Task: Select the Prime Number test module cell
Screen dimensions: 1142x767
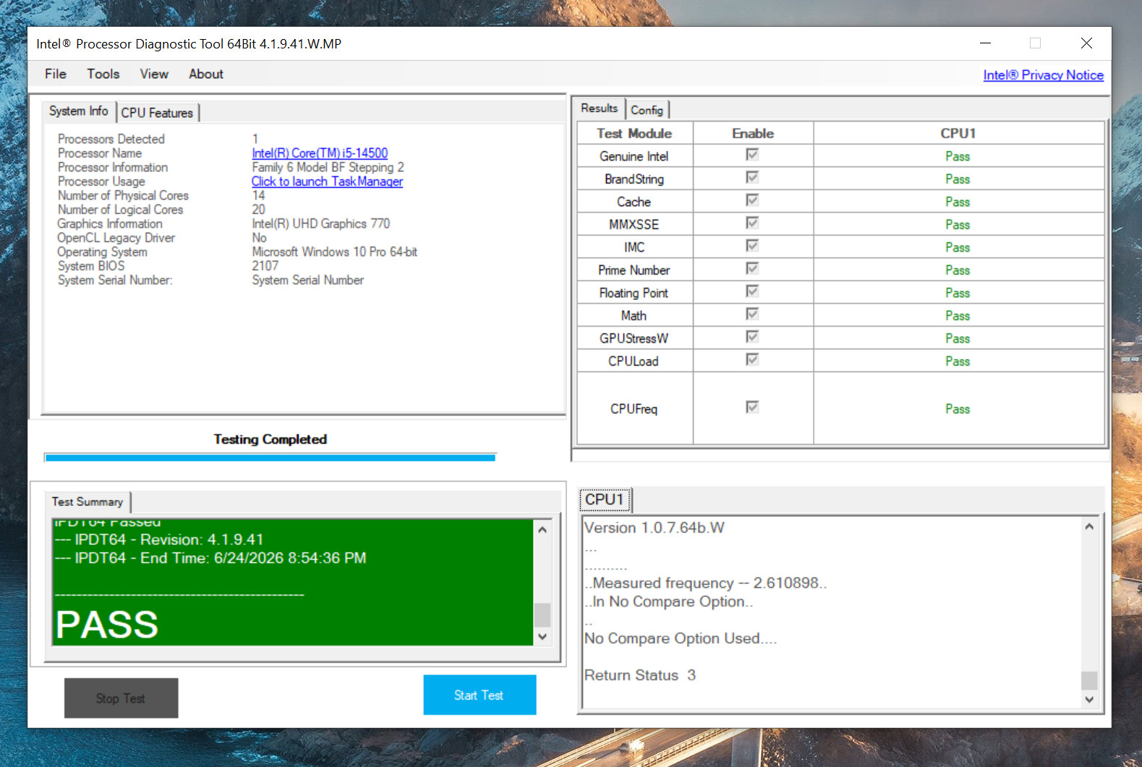Action: click(634, 270)
